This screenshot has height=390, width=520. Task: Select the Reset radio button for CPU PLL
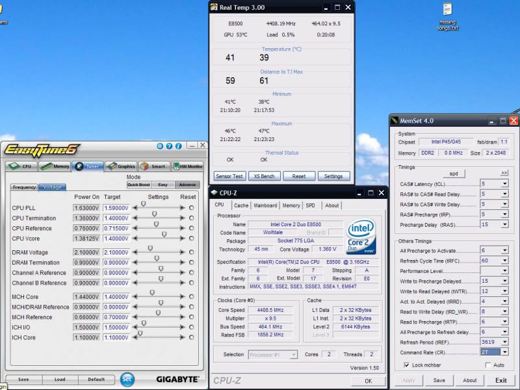point(191,208)
